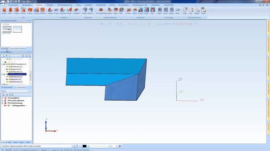This screenshot has height=151, width=270.
Task: Click the Extras icon in Blechabwicklung group
Action: tap(203, 10)
